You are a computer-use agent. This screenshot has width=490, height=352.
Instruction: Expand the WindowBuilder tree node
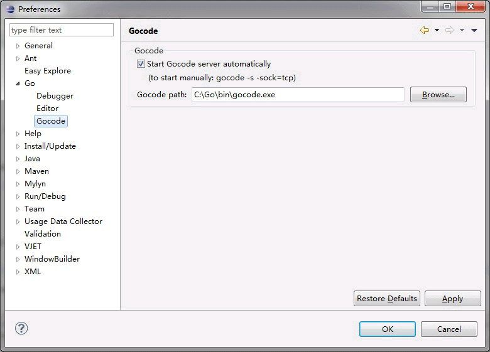pos(18,259)
